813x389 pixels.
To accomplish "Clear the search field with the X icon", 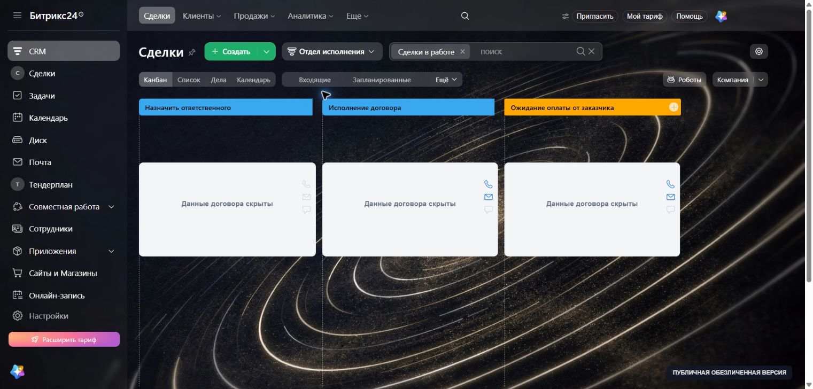I will tap(592, 51).
